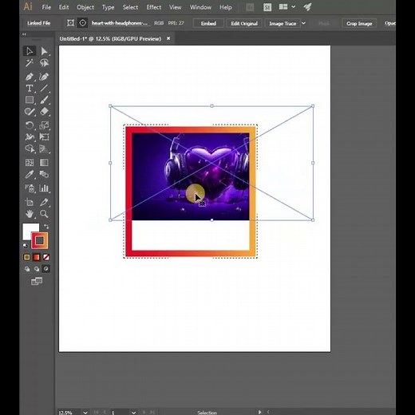Reset to default fill and stroke

pyautogui.click(x=26, y=246)
